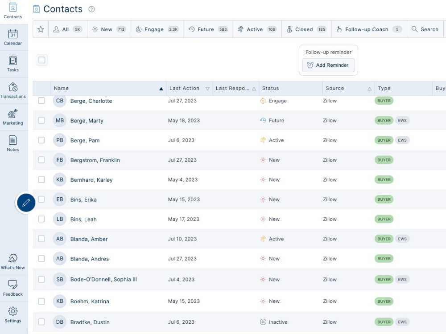Click the EB avatar for Erika Bins
The image size is (446, 334).
point(60,200)
